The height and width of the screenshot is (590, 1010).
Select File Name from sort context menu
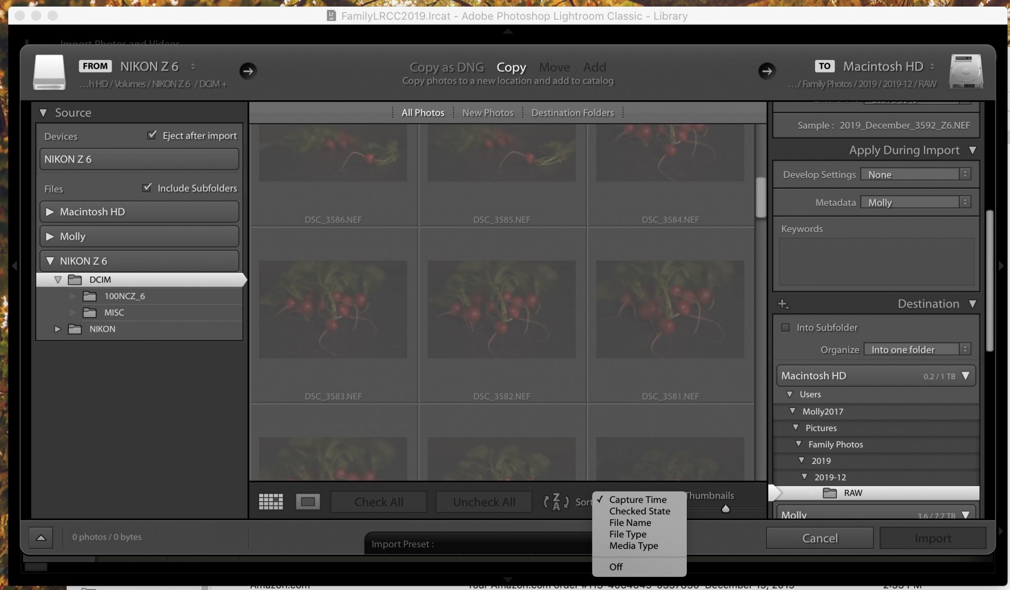click(628, 522)
